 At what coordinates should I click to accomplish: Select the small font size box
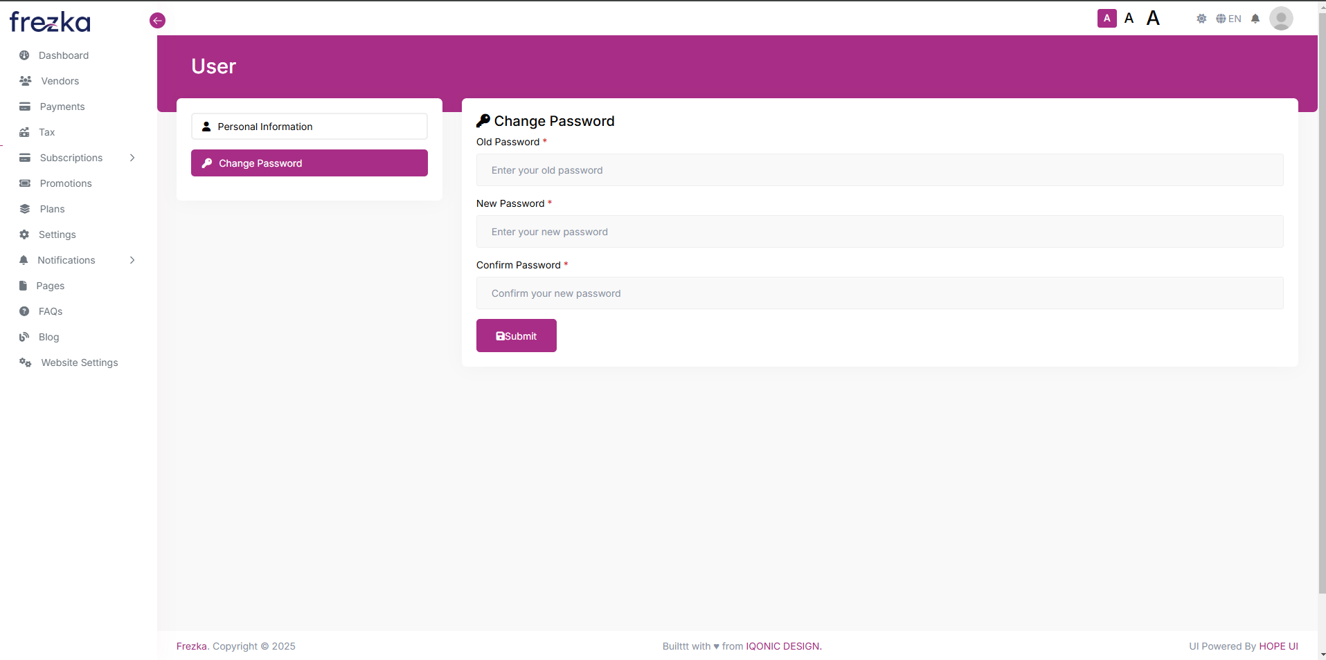point(1107,18)
